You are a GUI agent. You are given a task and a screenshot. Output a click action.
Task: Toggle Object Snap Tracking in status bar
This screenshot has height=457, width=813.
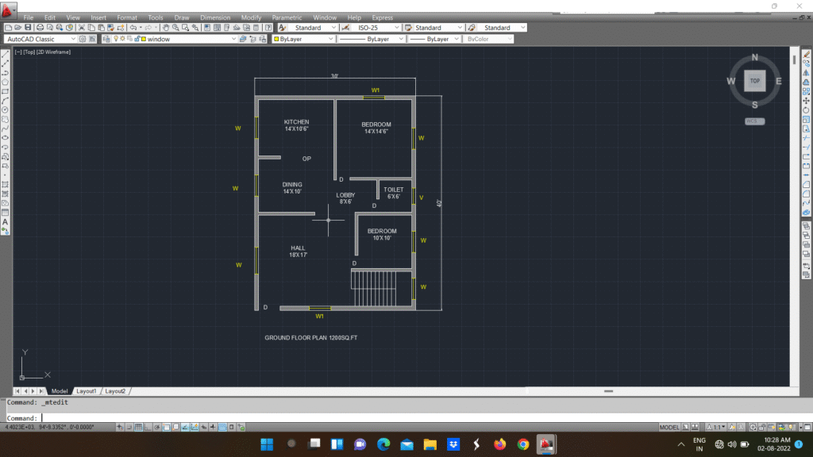(x=185, y=427)
